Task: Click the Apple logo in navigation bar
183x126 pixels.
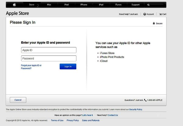Action: (14, 5)
